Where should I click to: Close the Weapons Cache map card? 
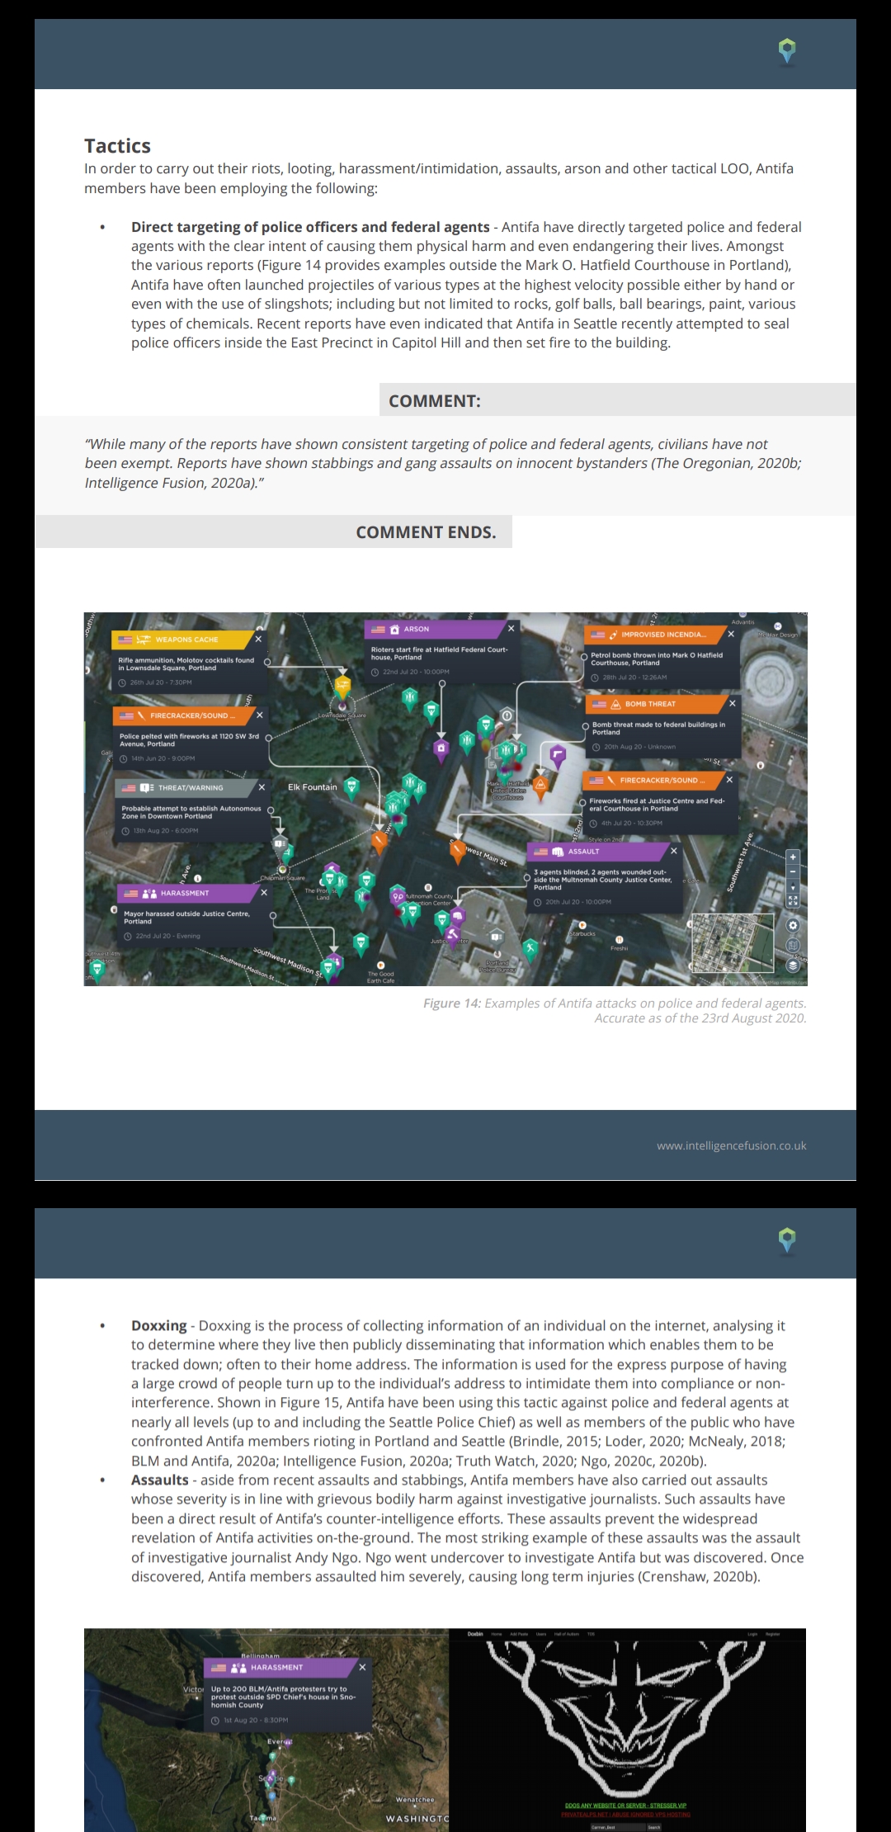[x=258, y=639]
